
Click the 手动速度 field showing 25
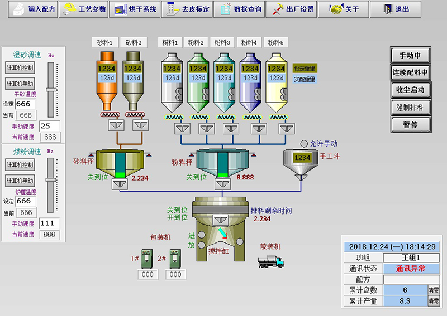tap(49, 126)
